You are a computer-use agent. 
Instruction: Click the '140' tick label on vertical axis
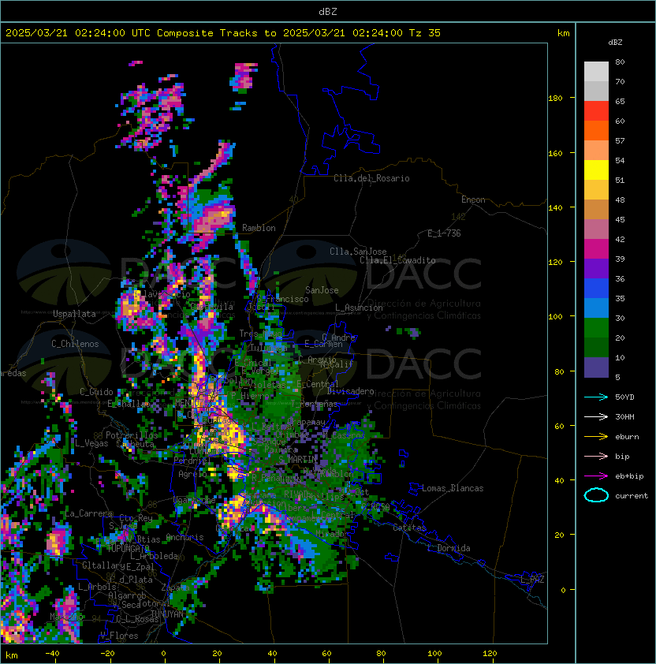click(x=555, y=208)
